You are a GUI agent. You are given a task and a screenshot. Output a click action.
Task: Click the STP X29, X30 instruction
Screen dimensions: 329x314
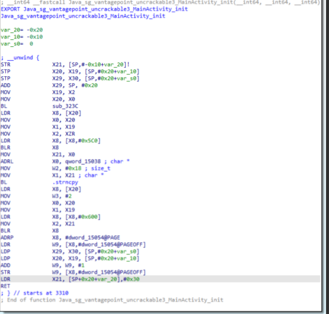(x=70, y=78)
